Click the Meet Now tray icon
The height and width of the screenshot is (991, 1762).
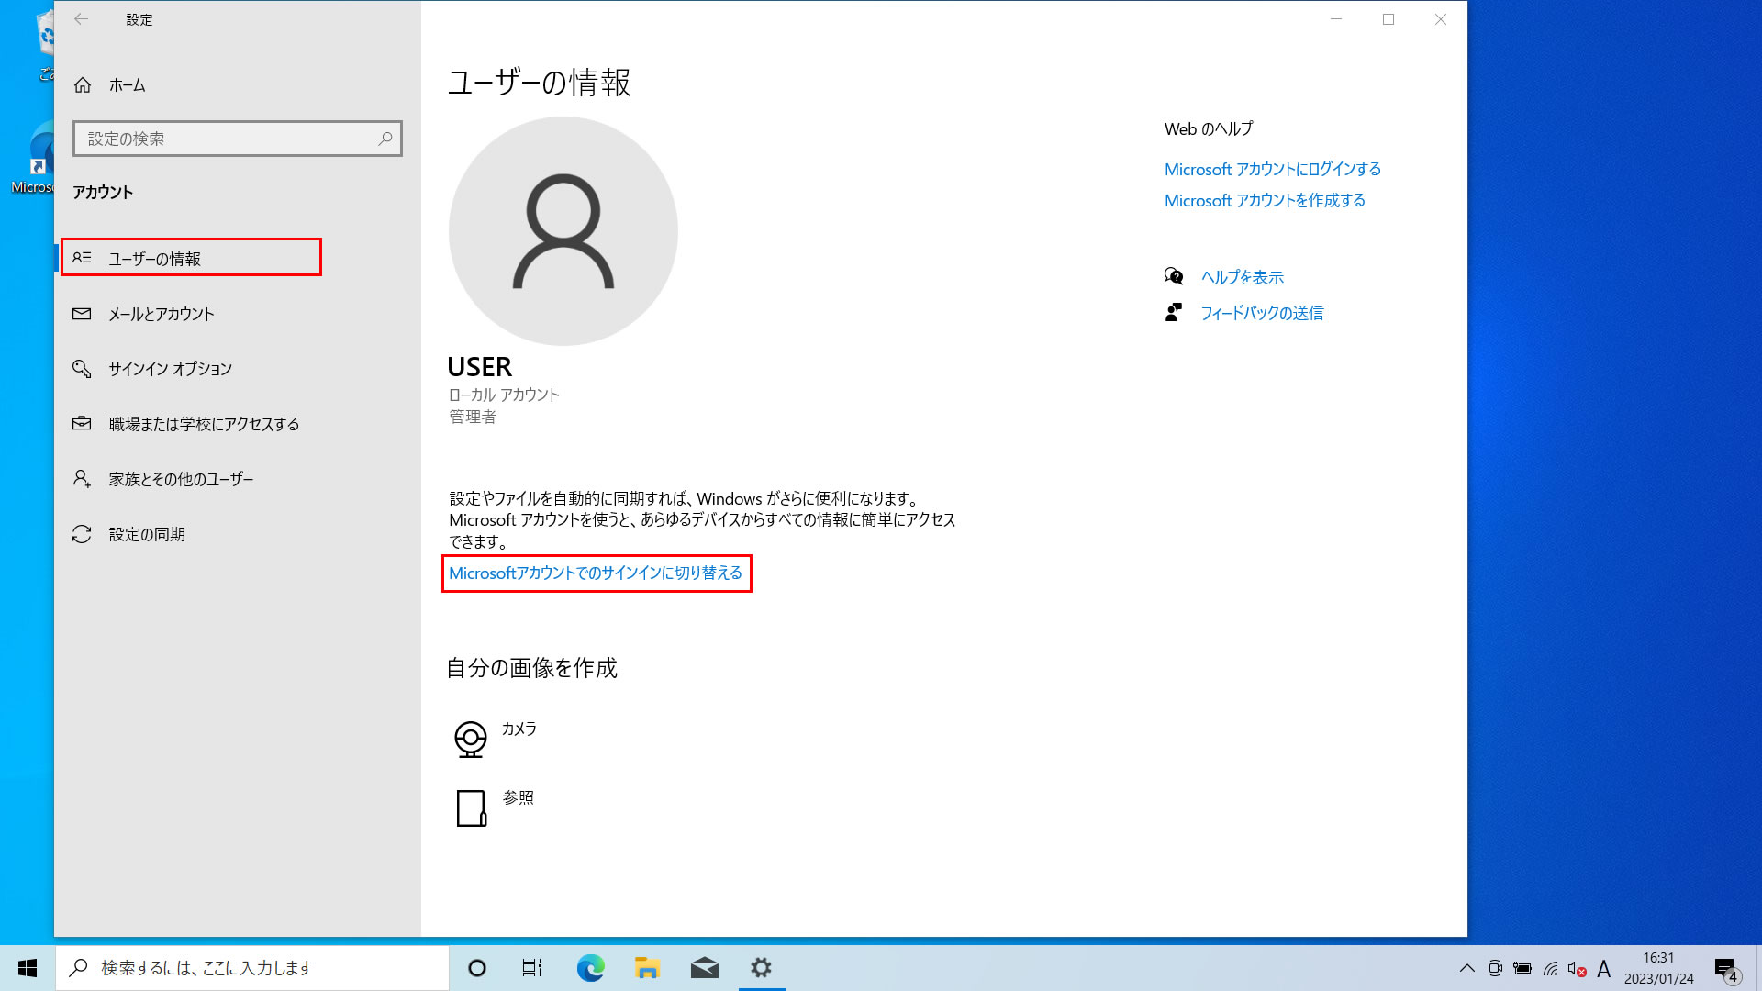1495,968
